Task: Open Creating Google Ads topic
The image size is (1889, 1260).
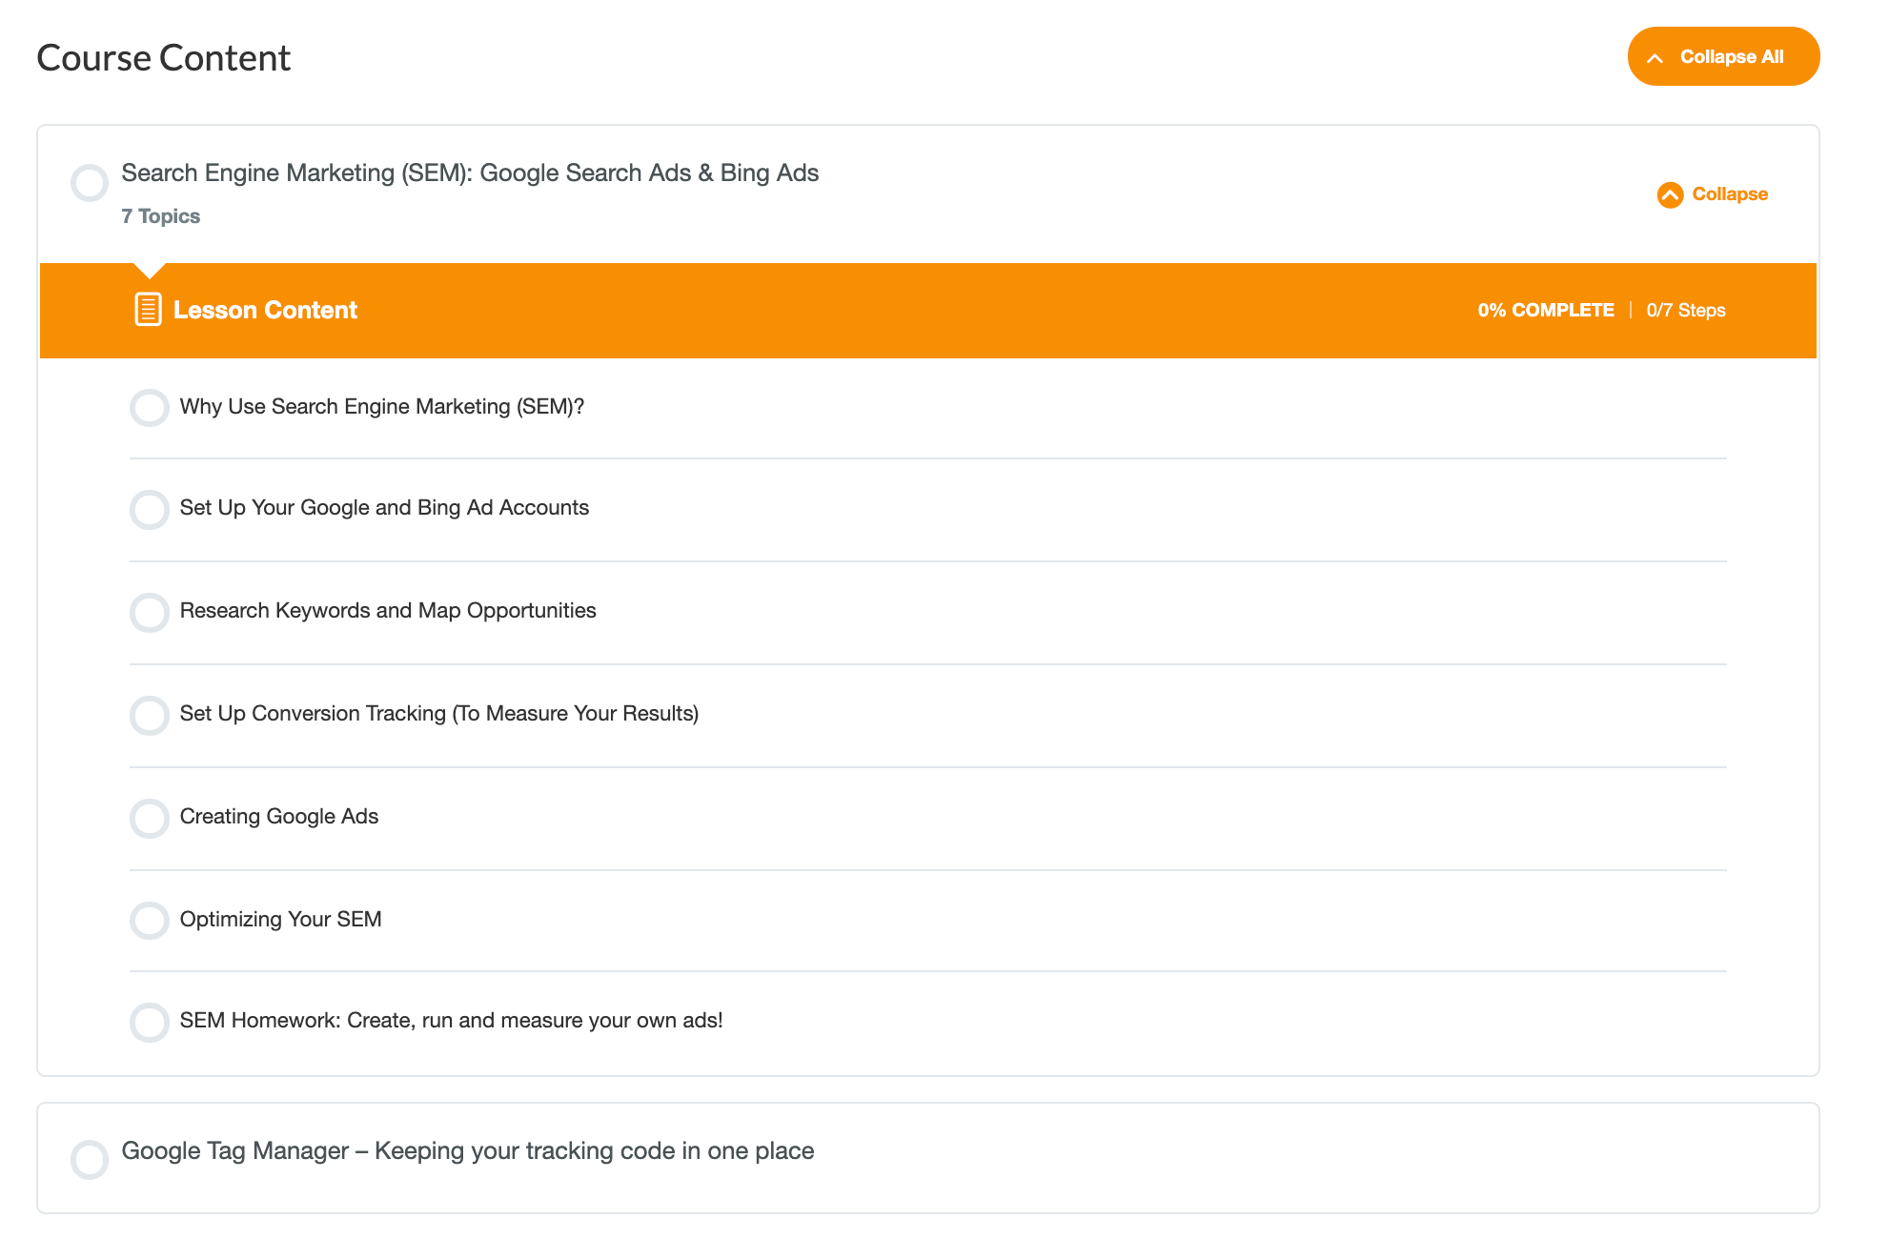Action: pyautogui.click(x=279, y=817)
